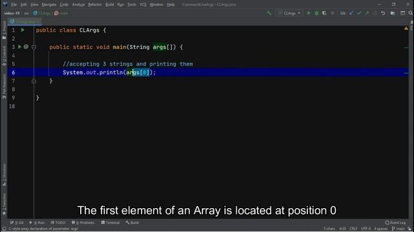Open the Build menu

[109, 5]
